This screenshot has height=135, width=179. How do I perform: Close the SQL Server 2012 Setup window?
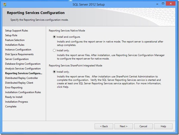pyautogui.click(x=171, y=4)
